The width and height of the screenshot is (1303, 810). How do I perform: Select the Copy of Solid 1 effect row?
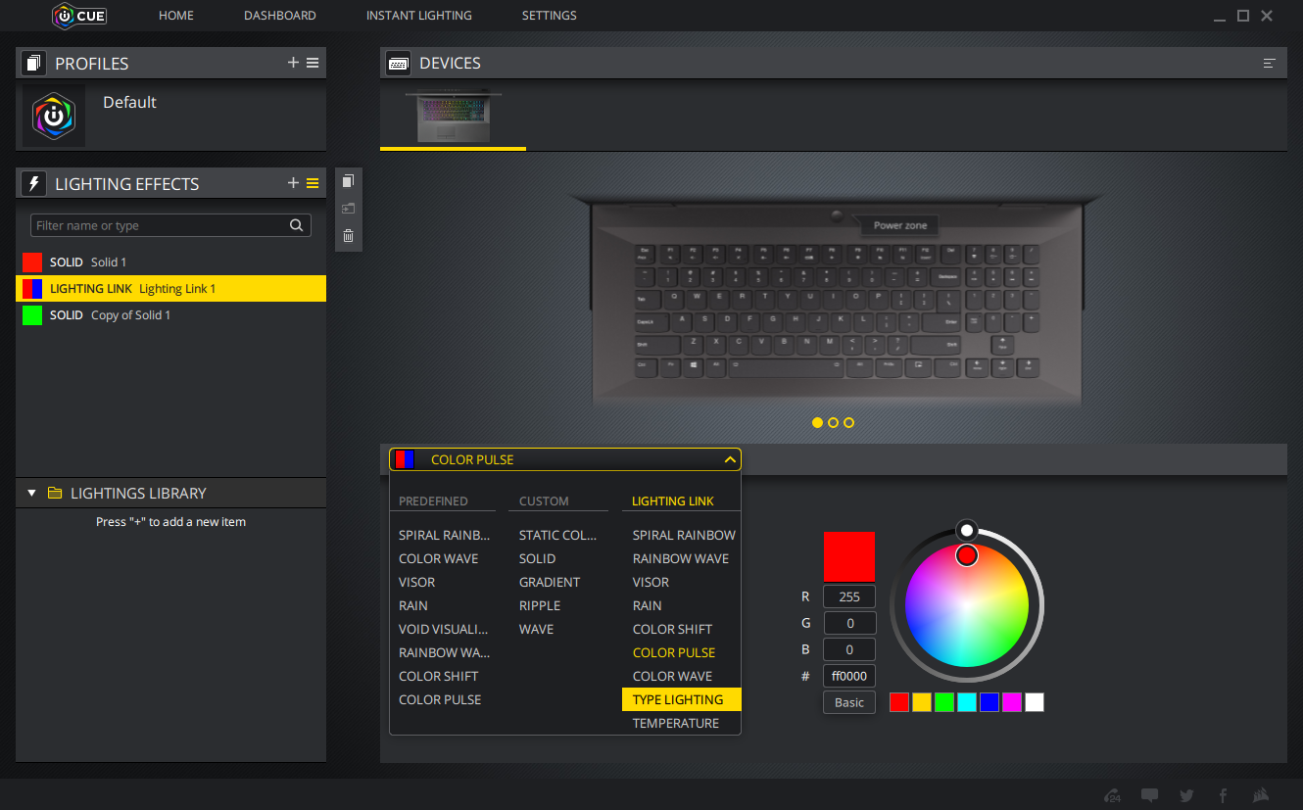[170, 314]
